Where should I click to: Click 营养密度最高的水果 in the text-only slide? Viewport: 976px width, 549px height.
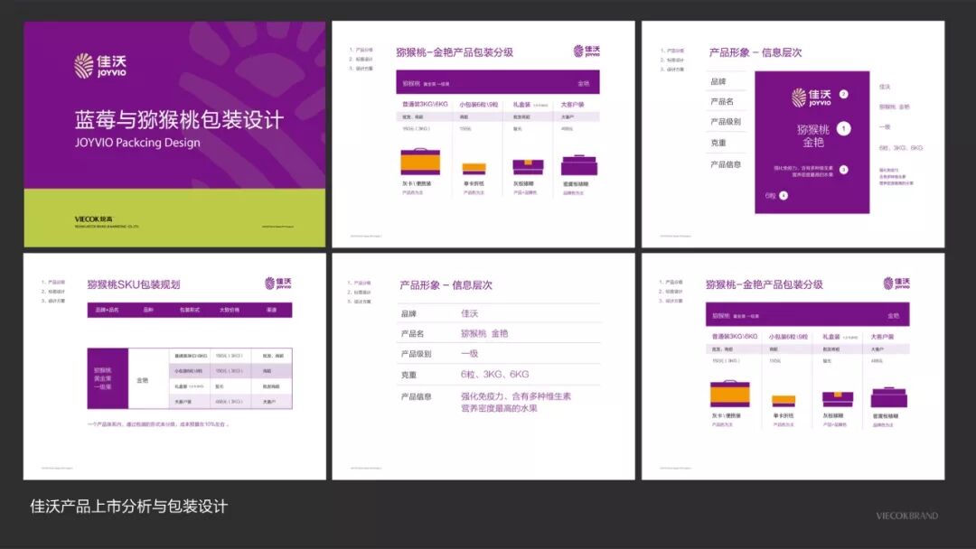click(499, 408)
